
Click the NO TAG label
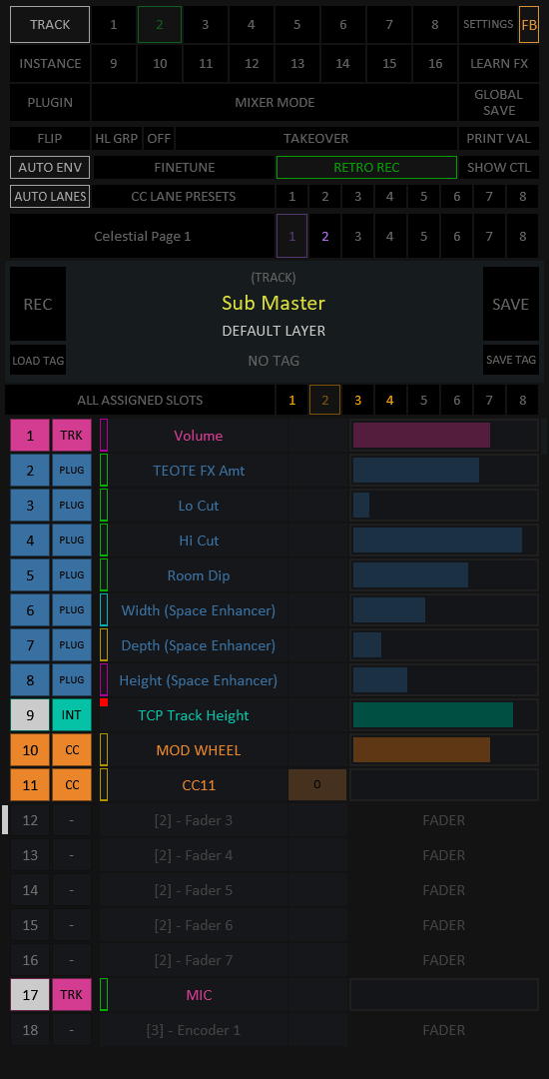click(x=274, y=361)
